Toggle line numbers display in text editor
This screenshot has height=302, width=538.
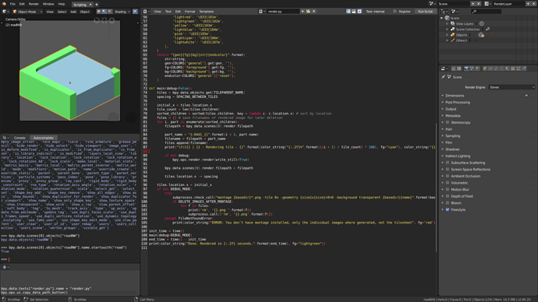(349, 12)
